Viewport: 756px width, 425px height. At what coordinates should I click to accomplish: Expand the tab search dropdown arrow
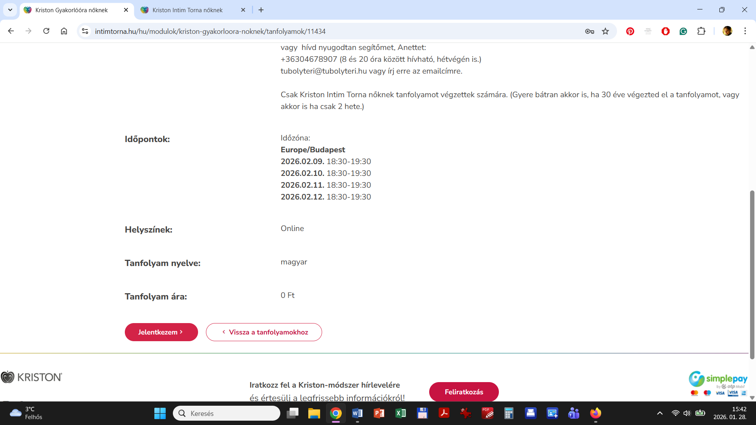click(10, 10)
